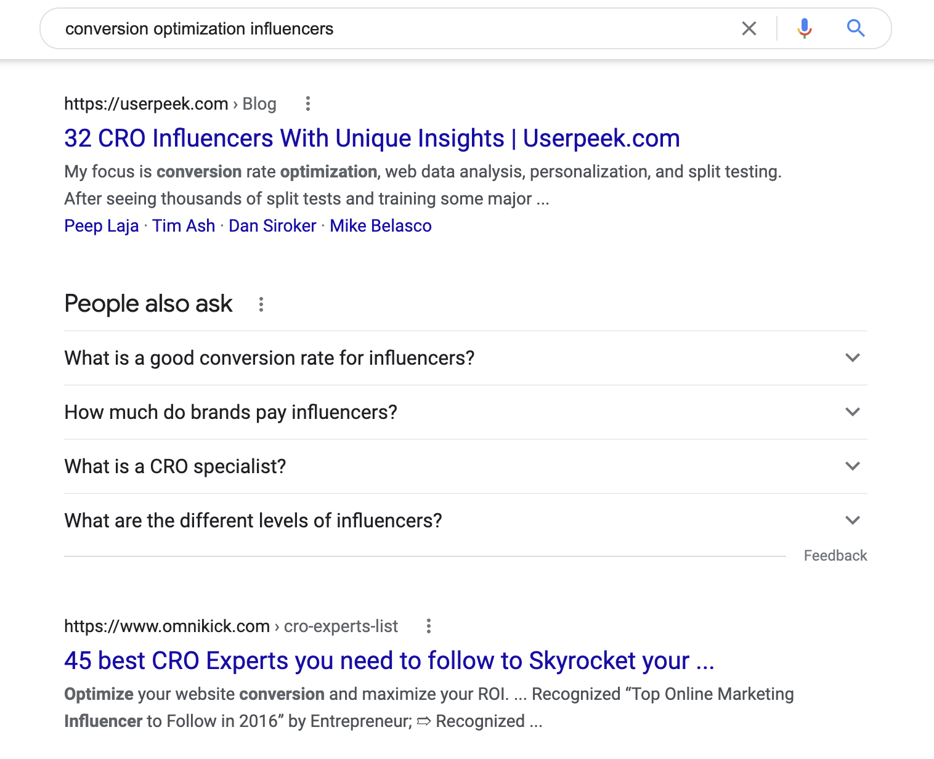Click the 'People also ask' heading
Viewport: 934px width, 759px height.
[x=148, y=304]
